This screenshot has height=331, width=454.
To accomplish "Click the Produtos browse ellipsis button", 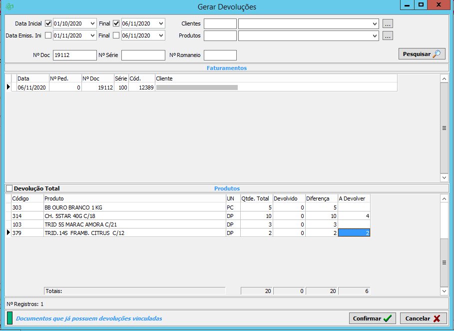I will [x=388, y=35].
